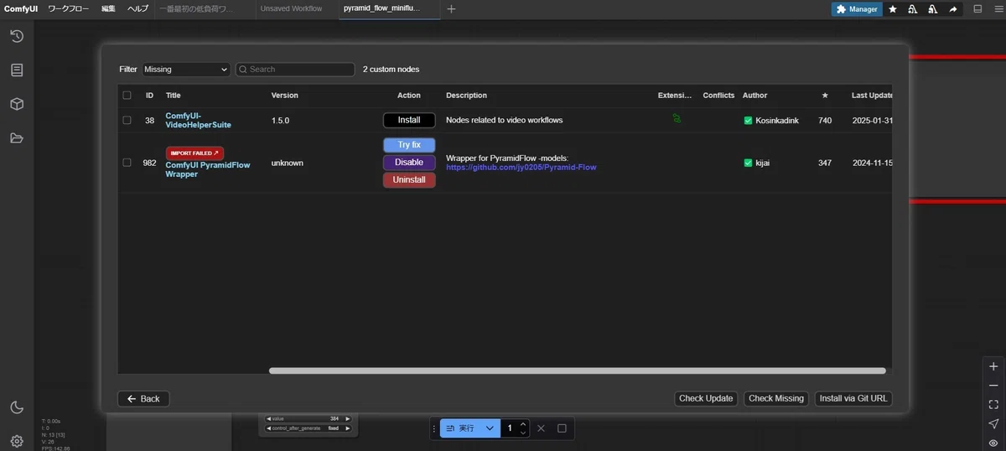Click the second vacuum cleaner free-memory icon
The width and height of the screenshot is (1006, 451).
[933, 9]
